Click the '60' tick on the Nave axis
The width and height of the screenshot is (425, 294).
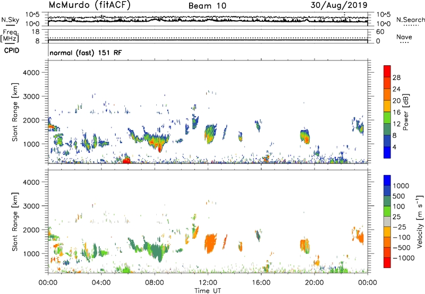380,32
